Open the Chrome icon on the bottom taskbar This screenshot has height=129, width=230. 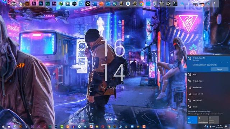(109, 126)
